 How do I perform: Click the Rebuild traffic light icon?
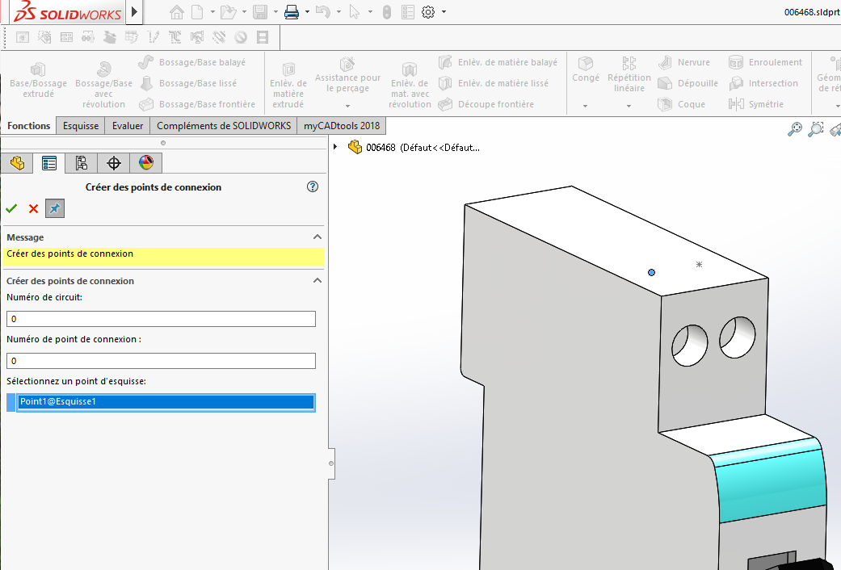tap(387, 12)
